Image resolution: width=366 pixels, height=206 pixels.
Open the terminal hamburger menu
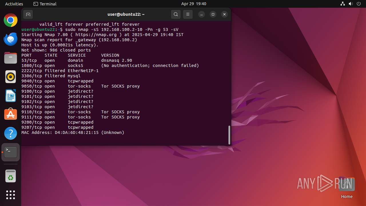coord(188,14)
